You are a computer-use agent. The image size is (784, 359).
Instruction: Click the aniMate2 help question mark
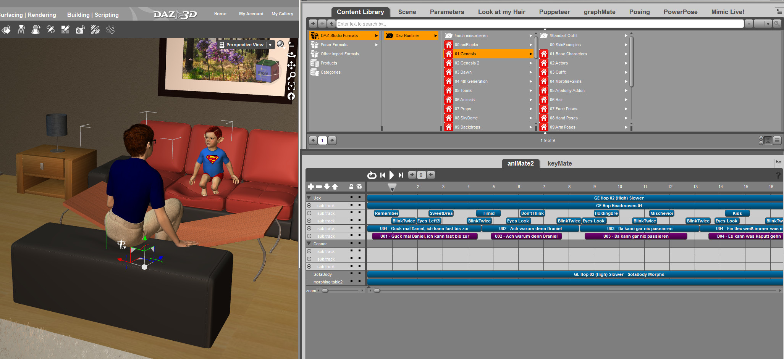pyautogui.click(x=778, y=175)
